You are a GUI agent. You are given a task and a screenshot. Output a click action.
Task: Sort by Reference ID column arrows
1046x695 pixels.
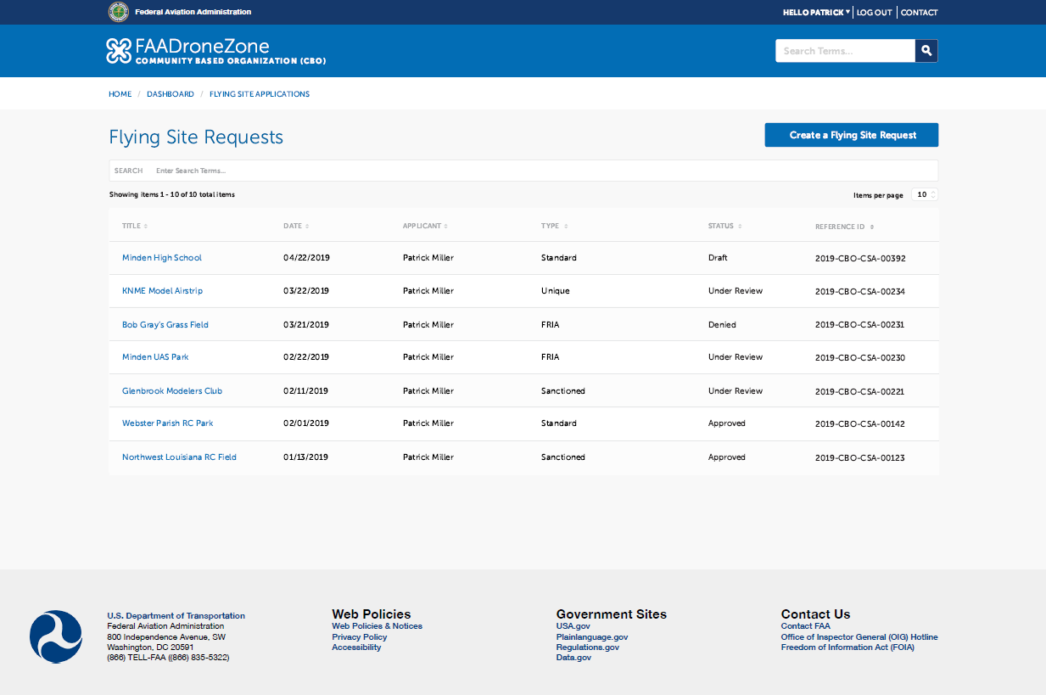pos(872,227)
